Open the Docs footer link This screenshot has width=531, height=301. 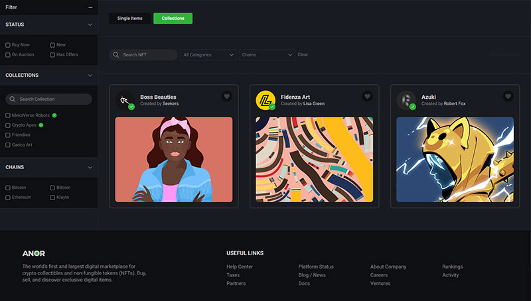coord(304,283)
